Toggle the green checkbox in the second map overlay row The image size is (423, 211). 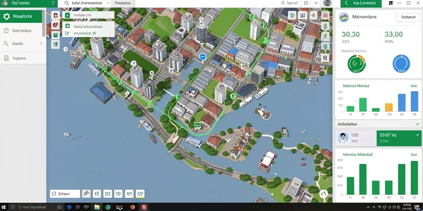[67, 26]
